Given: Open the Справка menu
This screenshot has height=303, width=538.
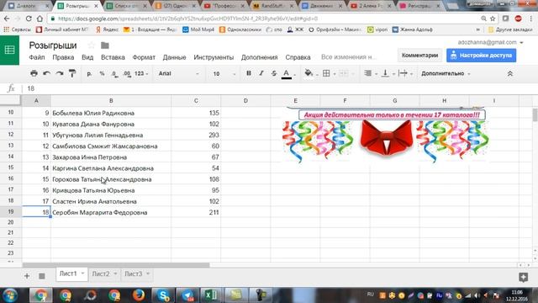Looking at the screenshot, I should point(298,57).
